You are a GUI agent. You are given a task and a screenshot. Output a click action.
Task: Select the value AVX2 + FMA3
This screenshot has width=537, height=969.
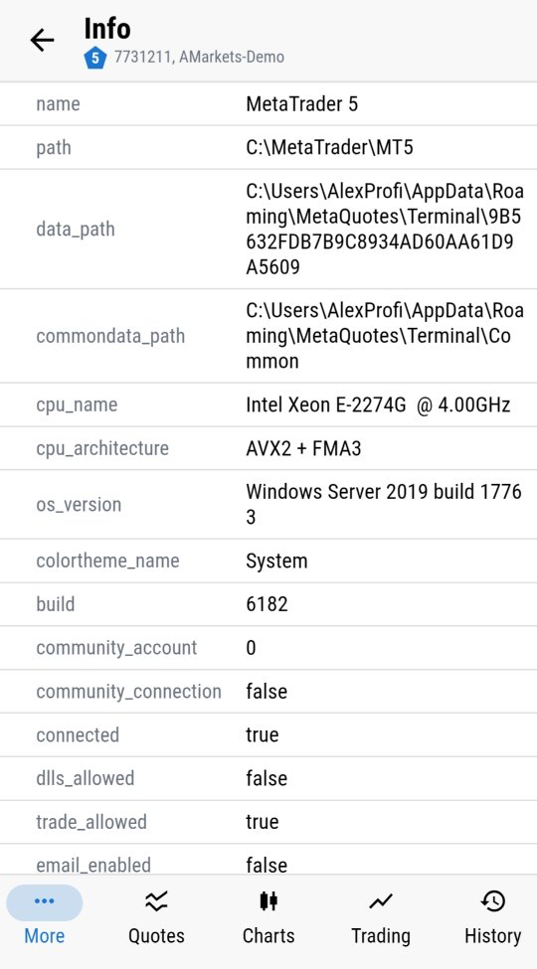[303, 448]
